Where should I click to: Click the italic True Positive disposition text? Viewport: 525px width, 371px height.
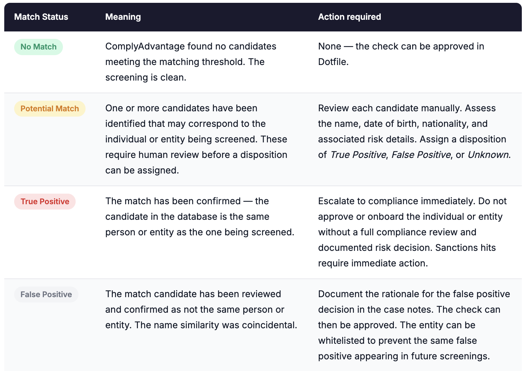point(358,155)
